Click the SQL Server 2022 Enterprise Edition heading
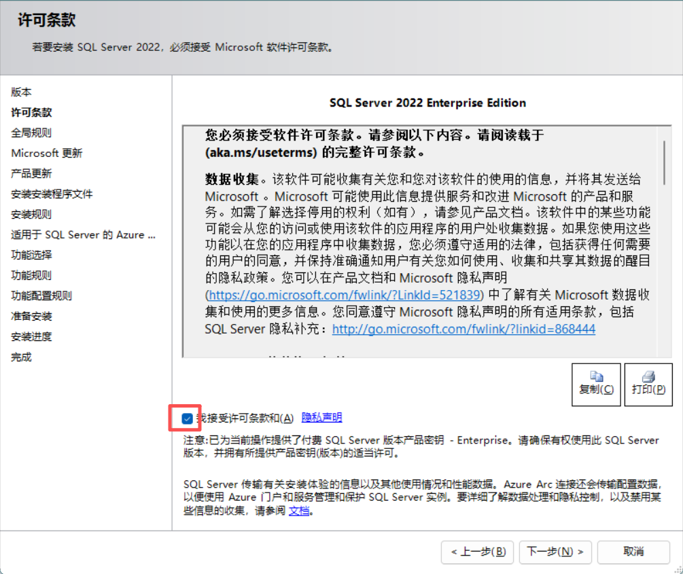The height and width of the screenshot is (574, 683). click(x=427, y=103)
